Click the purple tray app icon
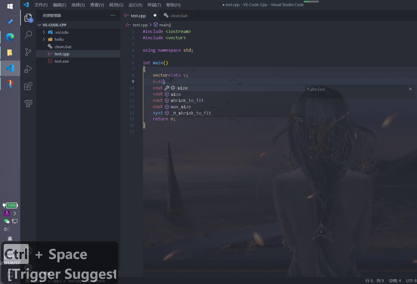Screen dimensions: 417x284 [x=7, y=213]
